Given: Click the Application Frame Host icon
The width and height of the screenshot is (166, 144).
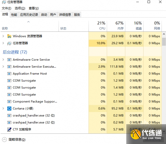Looking at the screenshot, I should click(x=9, y=74).
